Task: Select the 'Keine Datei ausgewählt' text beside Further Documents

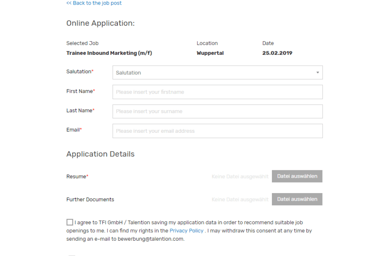Action: coord(240,200)
